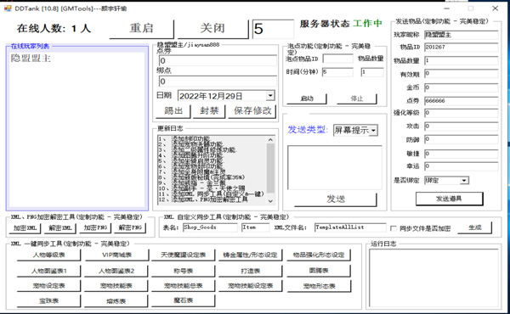This screenshot has width=510, height=314.
Task: Click the 解密XML button
Action: (60, 228)
